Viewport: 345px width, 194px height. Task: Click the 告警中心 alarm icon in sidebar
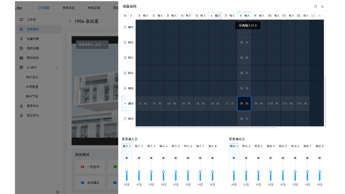(x=21, y=106)
